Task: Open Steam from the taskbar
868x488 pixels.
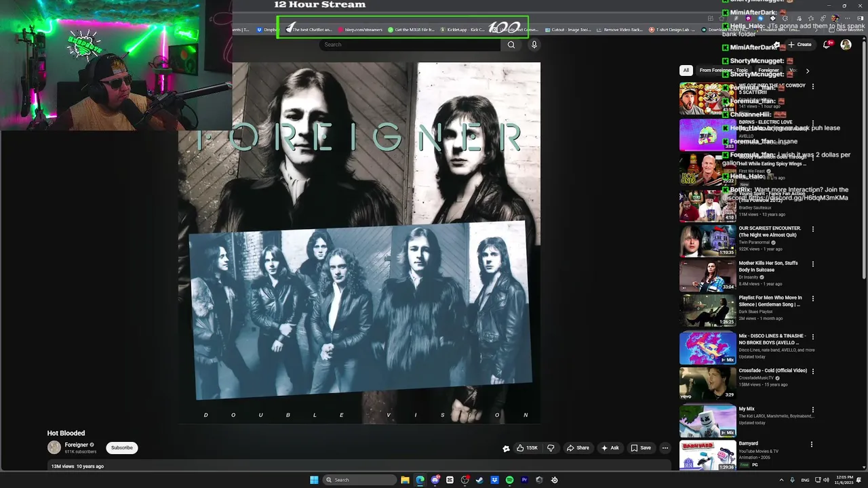Action: (479, 480)
